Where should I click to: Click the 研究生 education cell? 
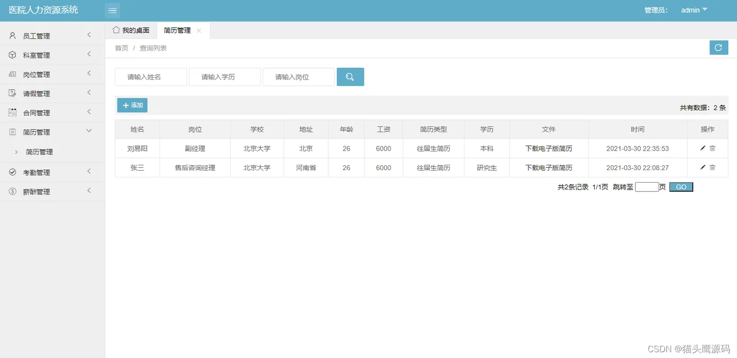point(487,167)
